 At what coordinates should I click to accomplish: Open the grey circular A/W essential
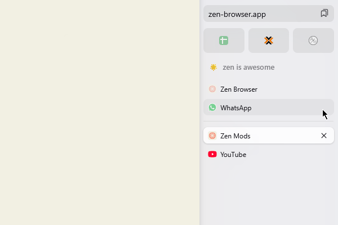313,40
